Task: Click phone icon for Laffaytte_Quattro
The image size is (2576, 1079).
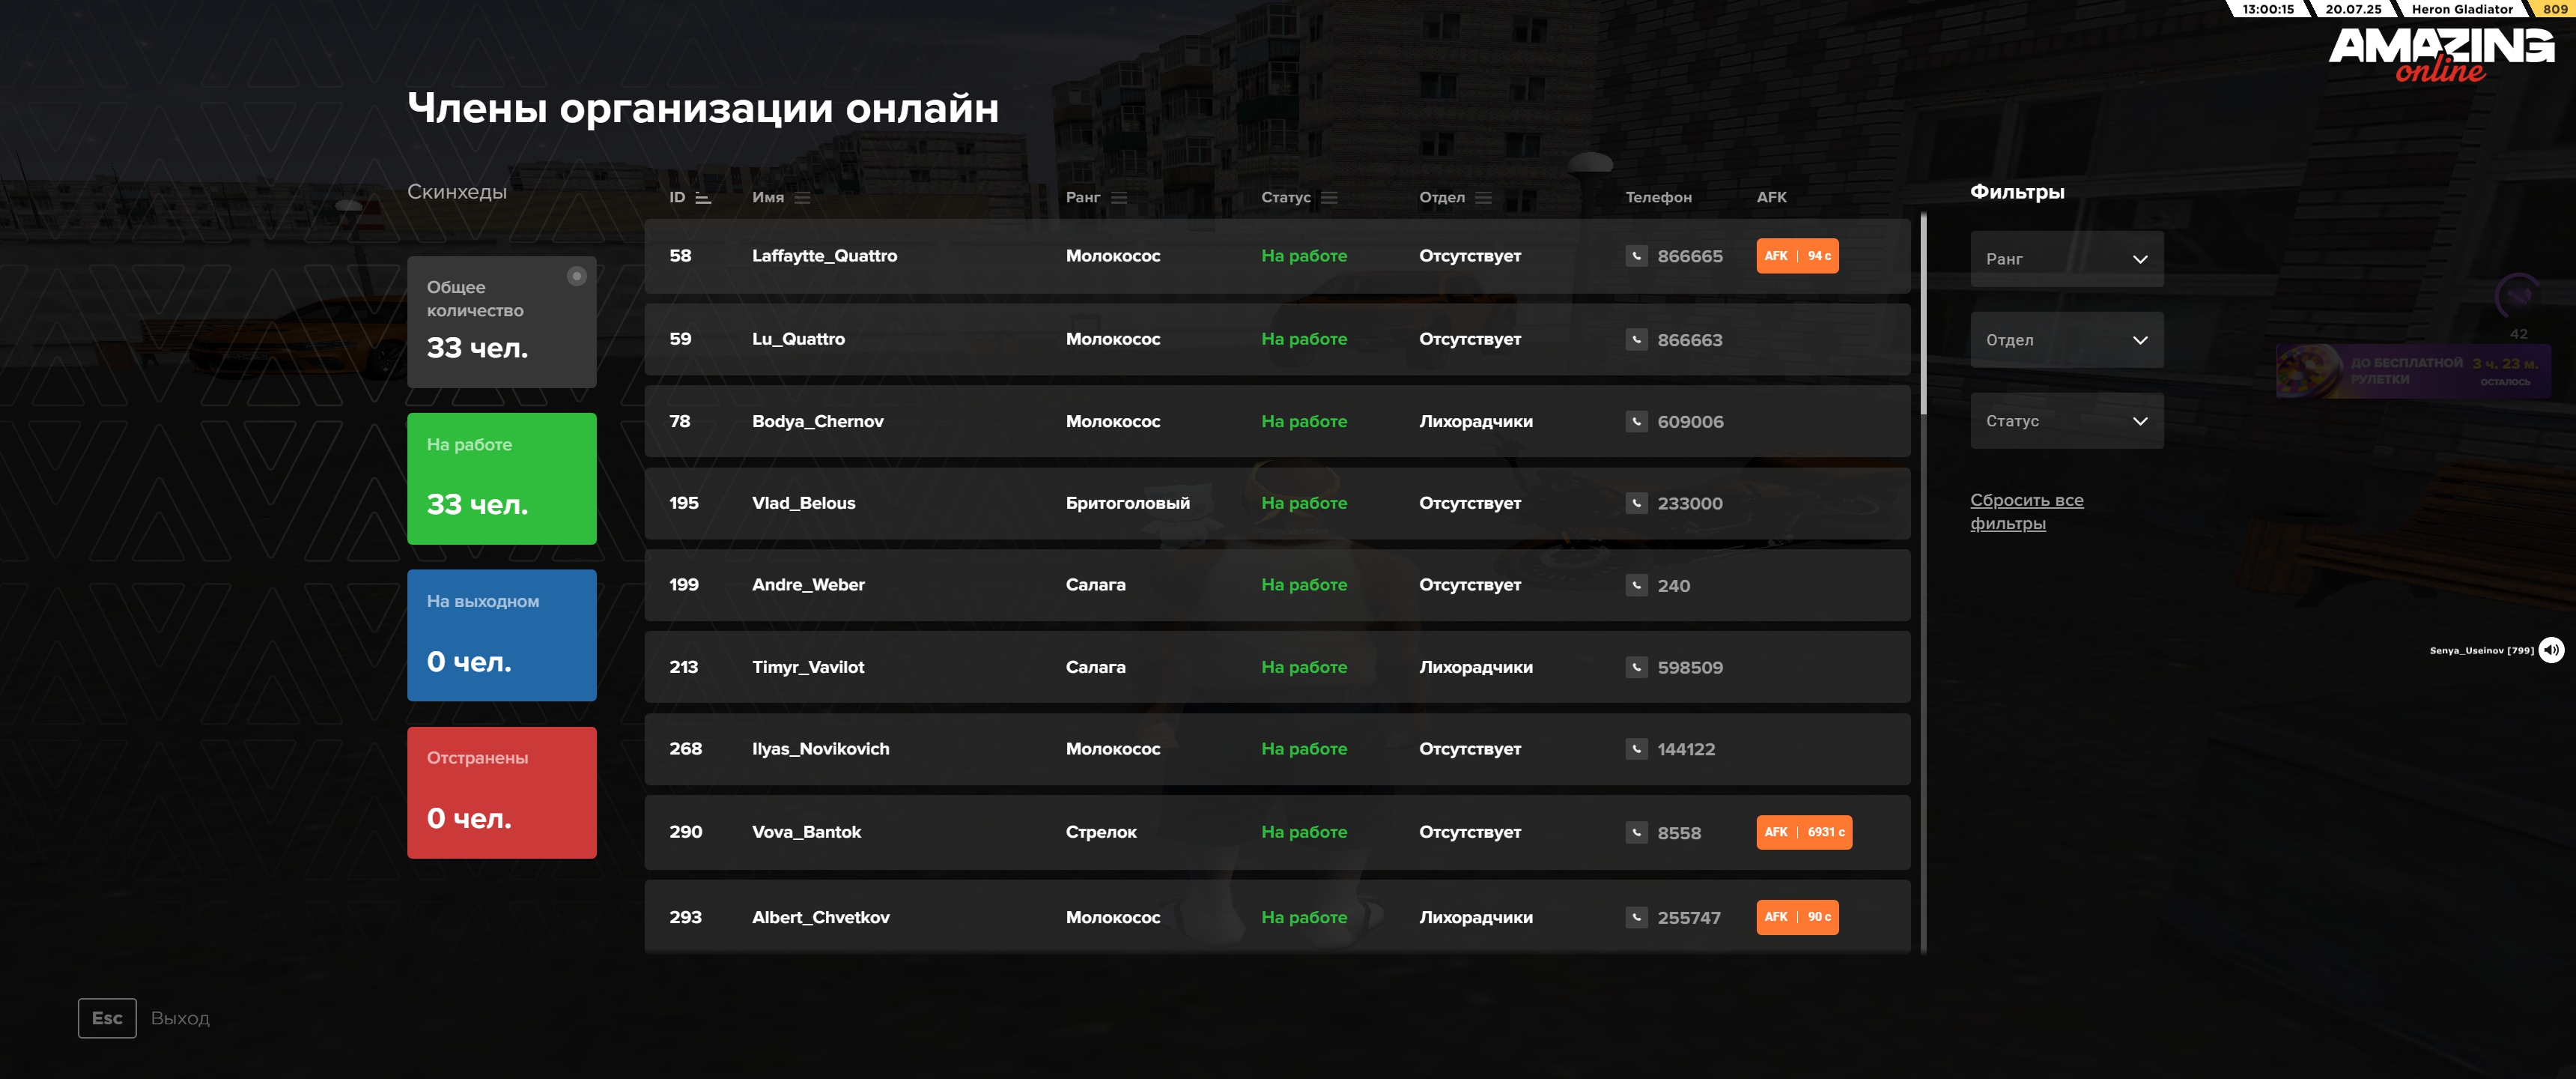Action: point(1636,256)
